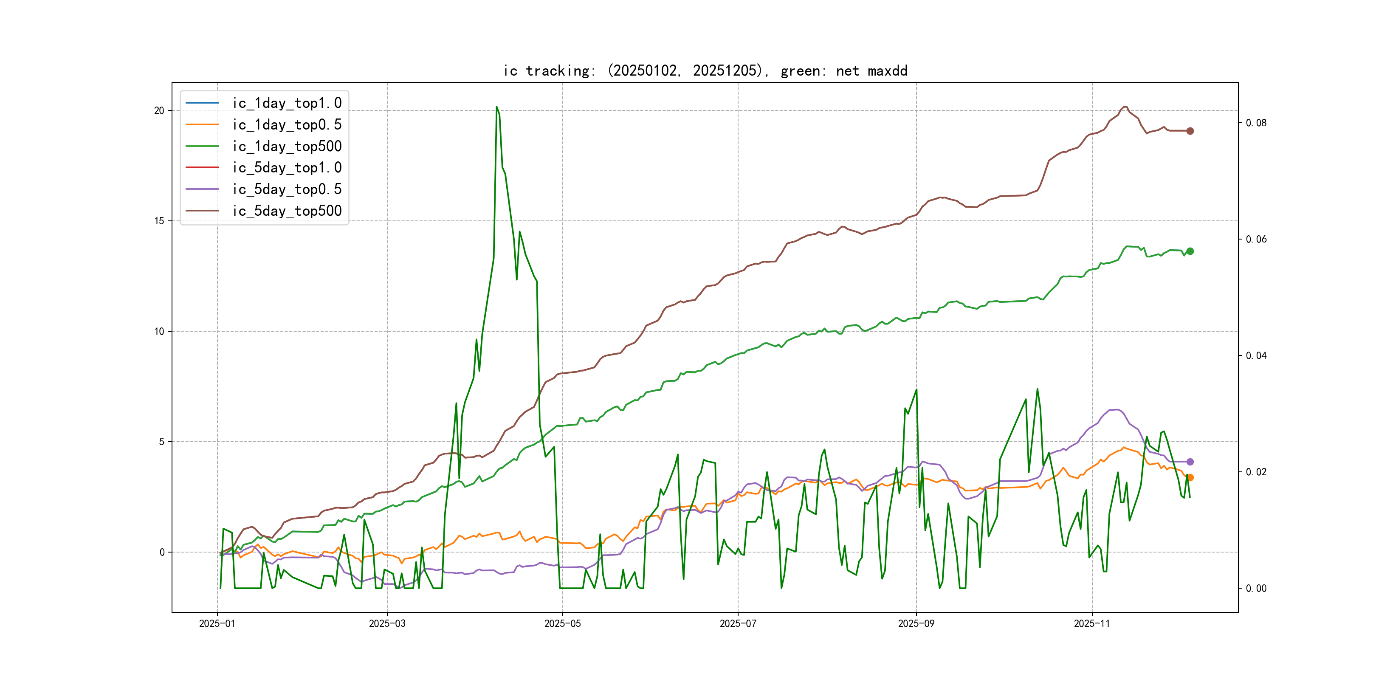The width and height of the screenshot is (1376, 688).
Task: Click the 2025-09 x-axis tick label
Action: pyautogui.click(x=916, y=623)
